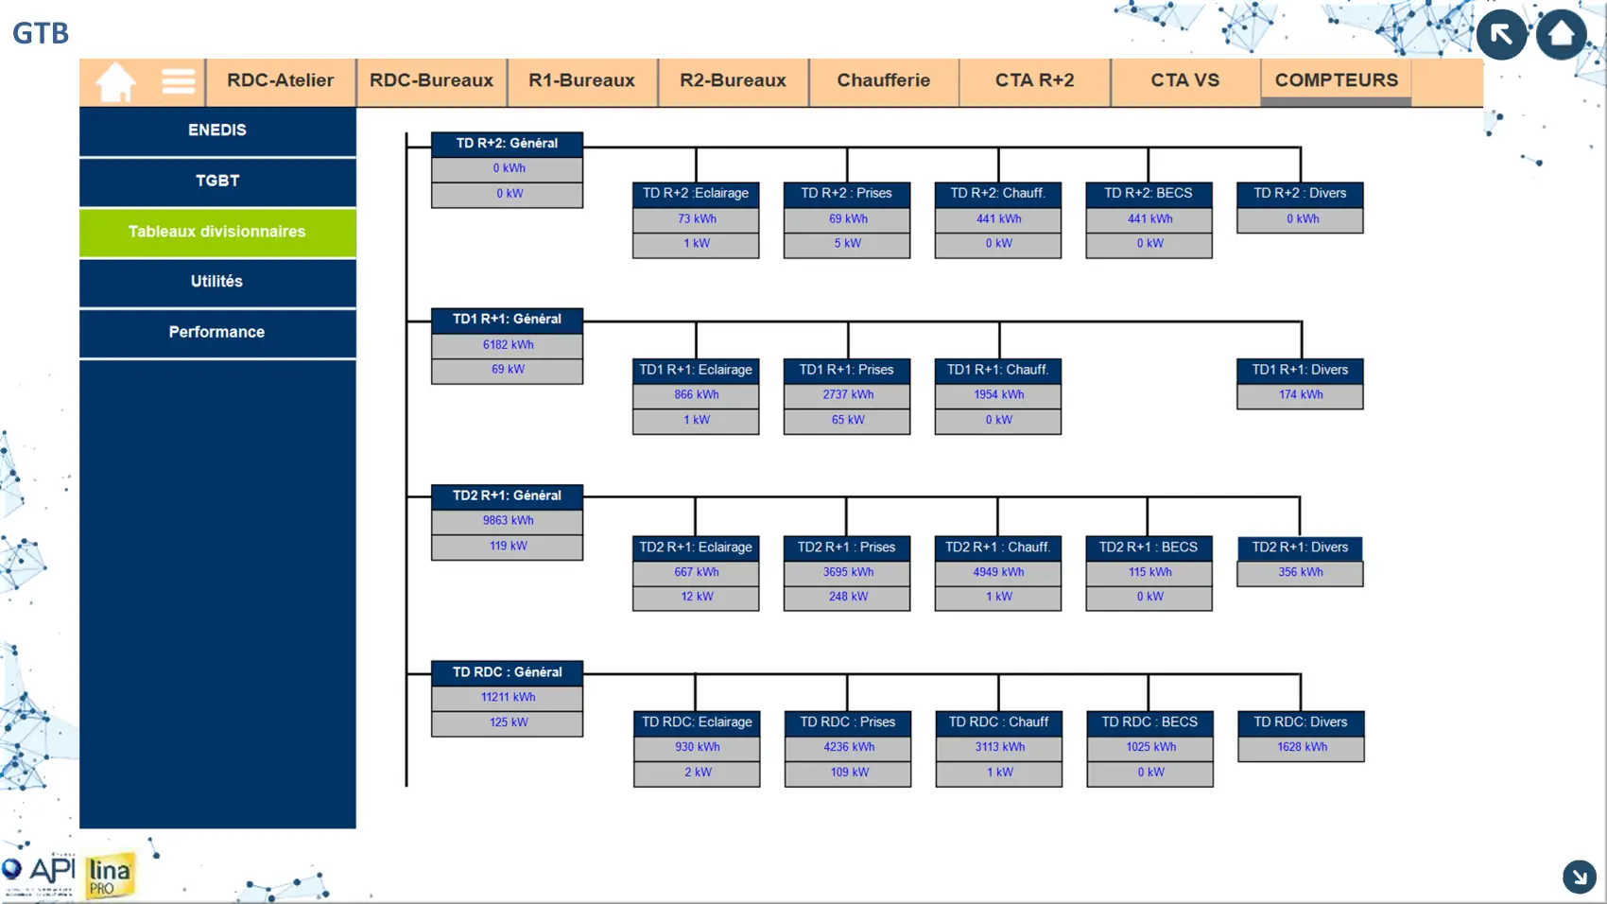Click the Tableaux divisionnaires menu entry
The image size is (1607, 904).
tap(217, 232)
